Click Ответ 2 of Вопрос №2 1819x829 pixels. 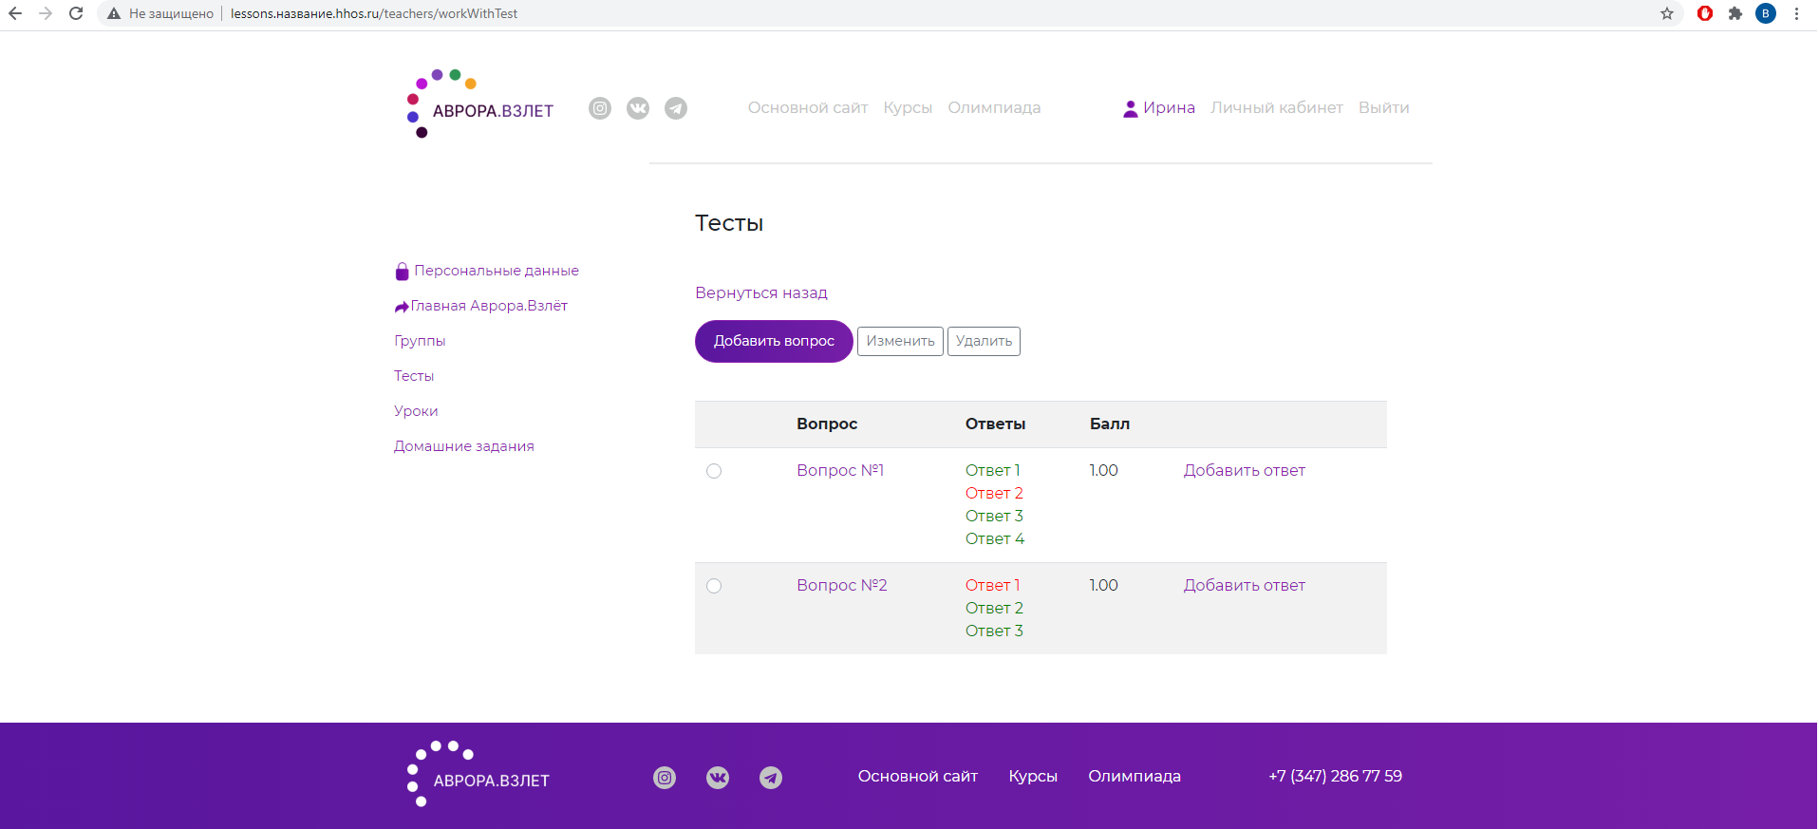point(994,608)
